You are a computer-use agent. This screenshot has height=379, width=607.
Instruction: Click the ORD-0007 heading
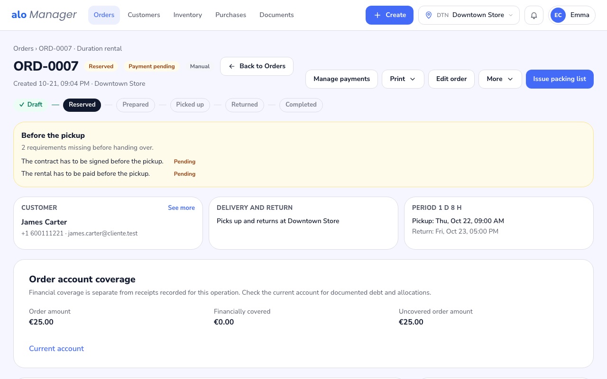pyautogui.click(x=46, y=66)
